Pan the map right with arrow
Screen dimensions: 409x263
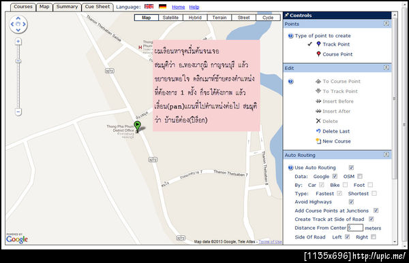(25, 24)
